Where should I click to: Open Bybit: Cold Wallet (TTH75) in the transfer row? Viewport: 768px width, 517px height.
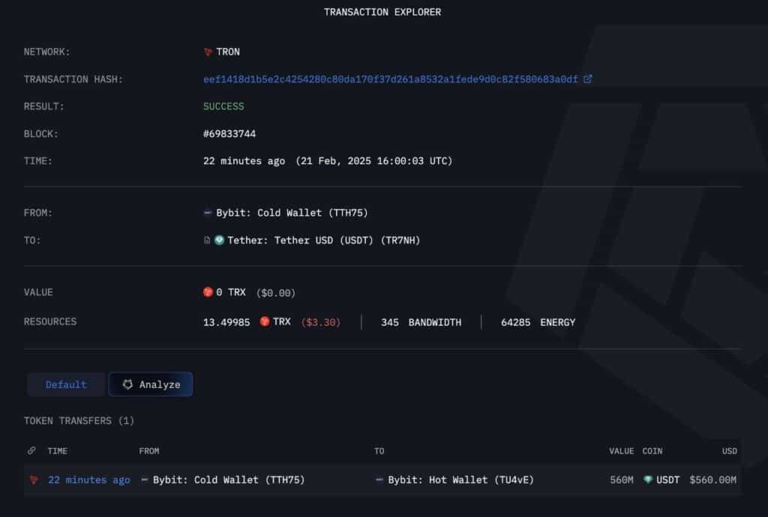(229, 480)
